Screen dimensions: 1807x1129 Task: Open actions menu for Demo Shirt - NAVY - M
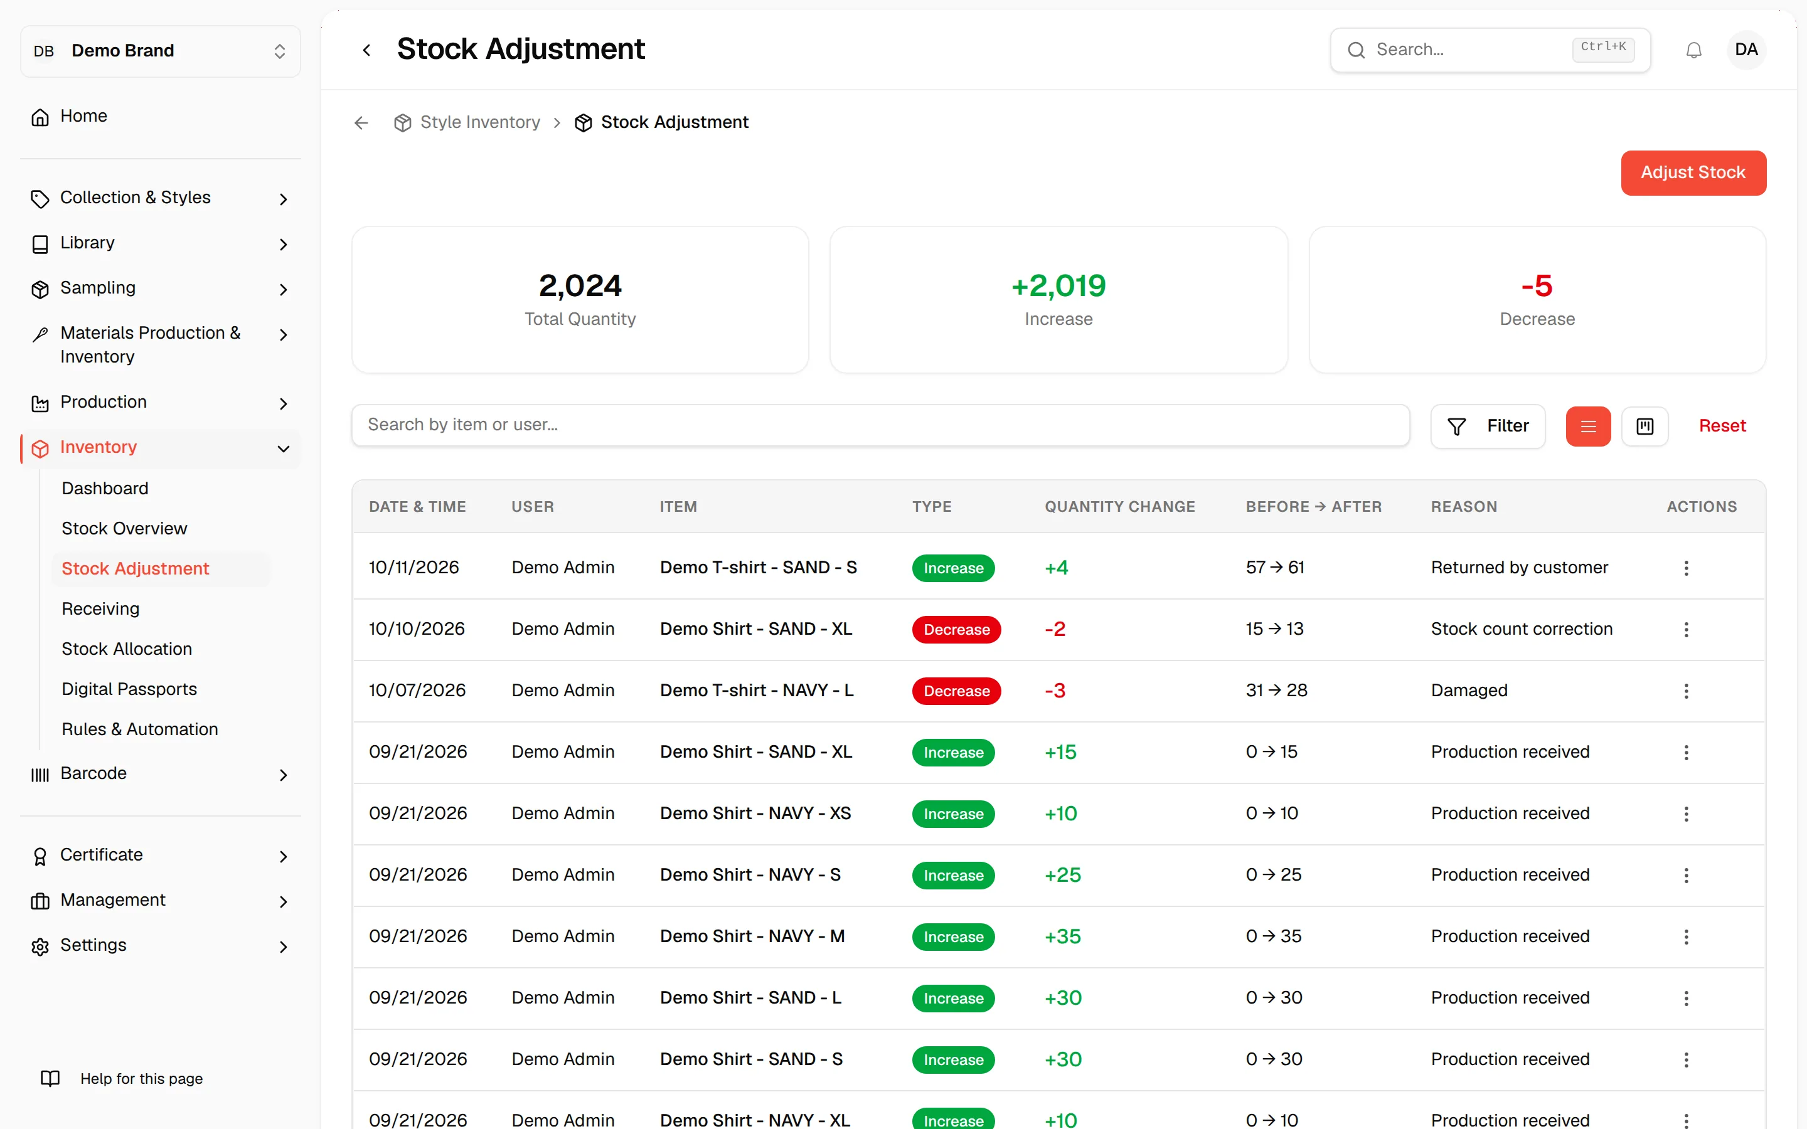(x=1686, y=936)
